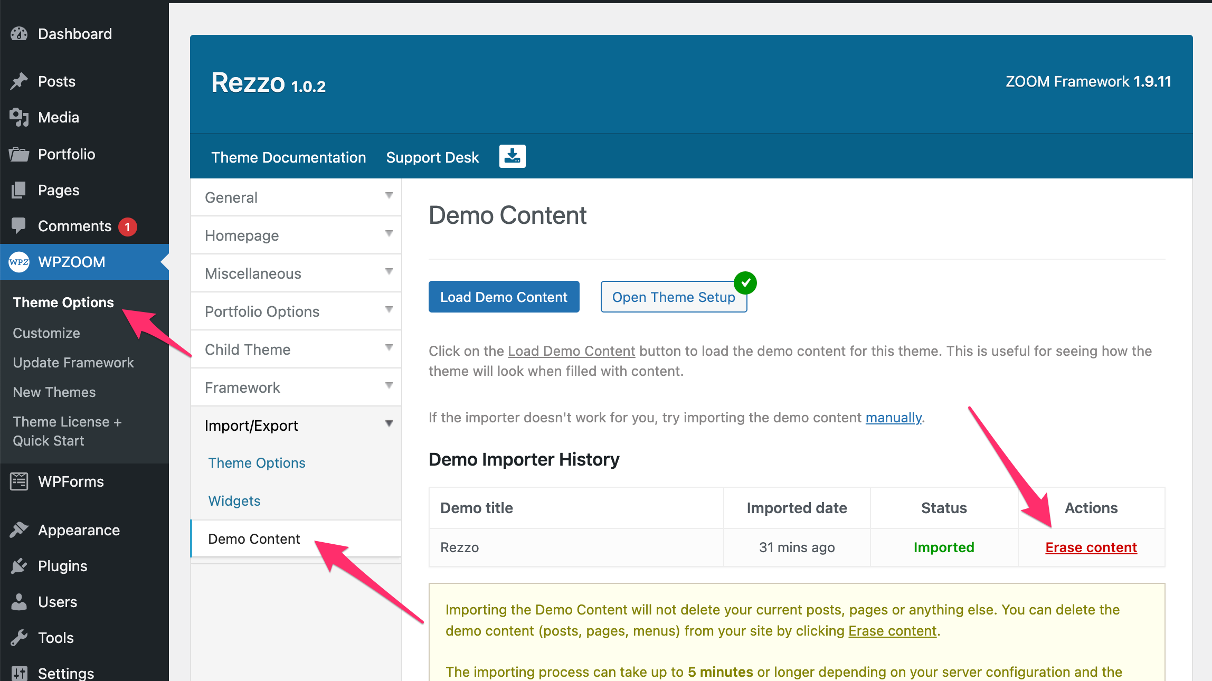This screenshot has height=681, width=1212.
Task: Collapse the Import/Export section arrow
Action: click(389, 424)
